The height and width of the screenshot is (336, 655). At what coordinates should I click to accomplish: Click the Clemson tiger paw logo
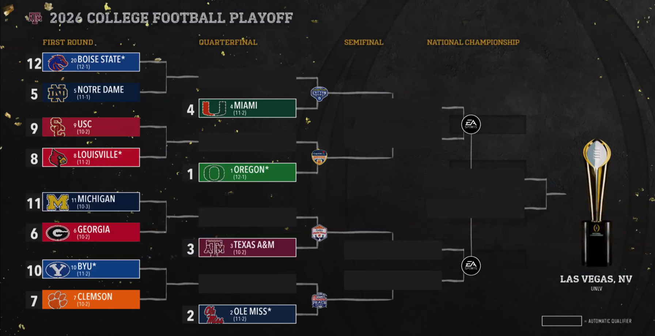tap(58, 299)
